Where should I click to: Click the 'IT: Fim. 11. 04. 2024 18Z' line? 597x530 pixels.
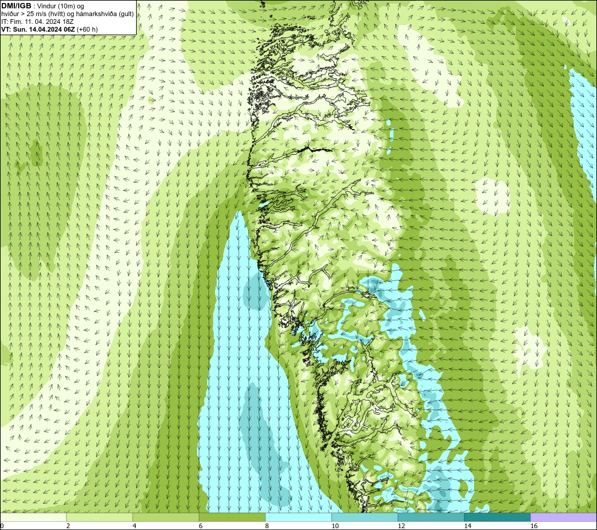pos(37,22)
